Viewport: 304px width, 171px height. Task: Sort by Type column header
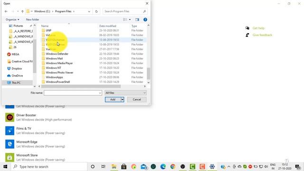pos(134,26)
